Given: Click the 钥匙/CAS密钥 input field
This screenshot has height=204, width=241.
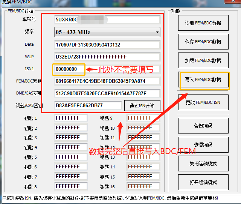Looking at the screenshot, I should [x=88, y=105].
